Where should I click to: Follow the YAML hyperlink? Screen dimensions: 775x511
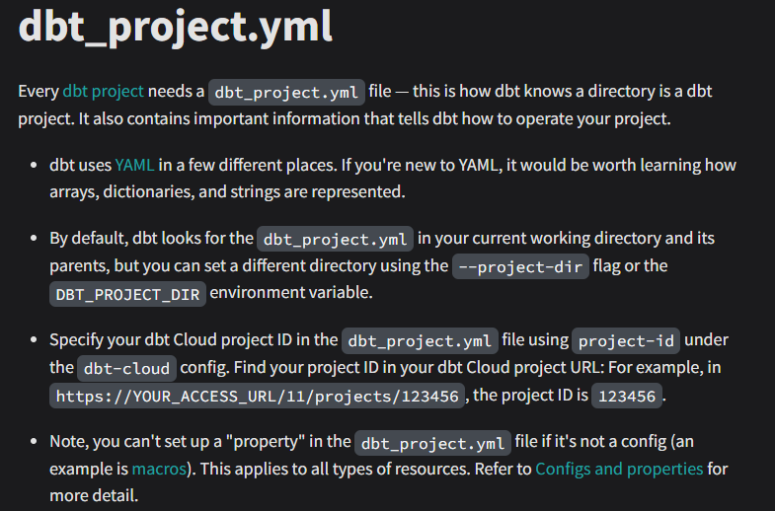click(x=134, y=165)
